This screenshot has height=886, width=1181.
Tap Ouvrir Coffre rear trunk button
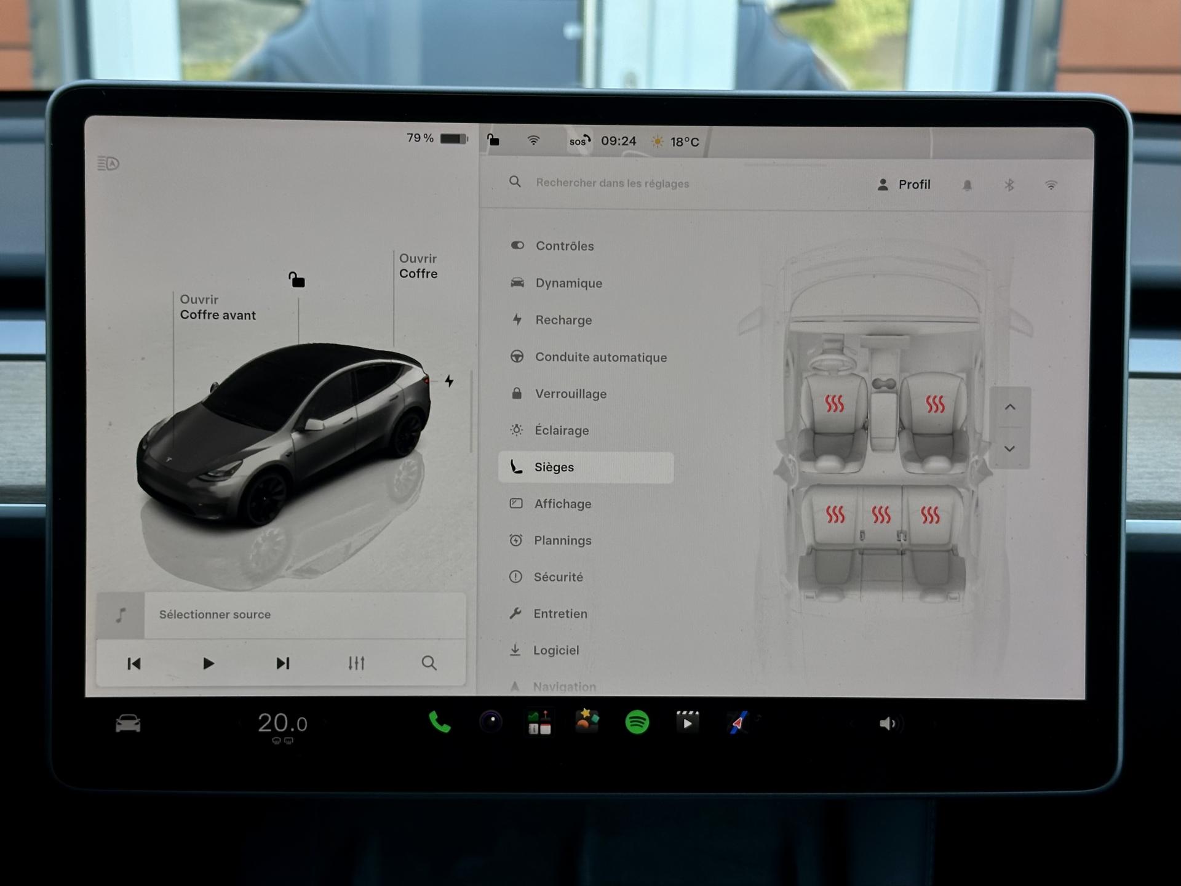point(418,266)
